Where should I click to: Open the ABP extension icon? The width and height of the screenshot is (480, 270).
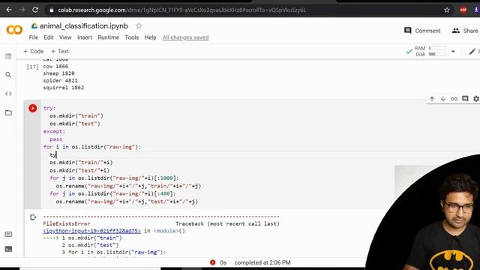[x=463, y=10]
